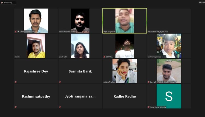Click muted mic icon on Sasmita Barik tile
This screenshot has height=117, width=205.
click(60, 82)
